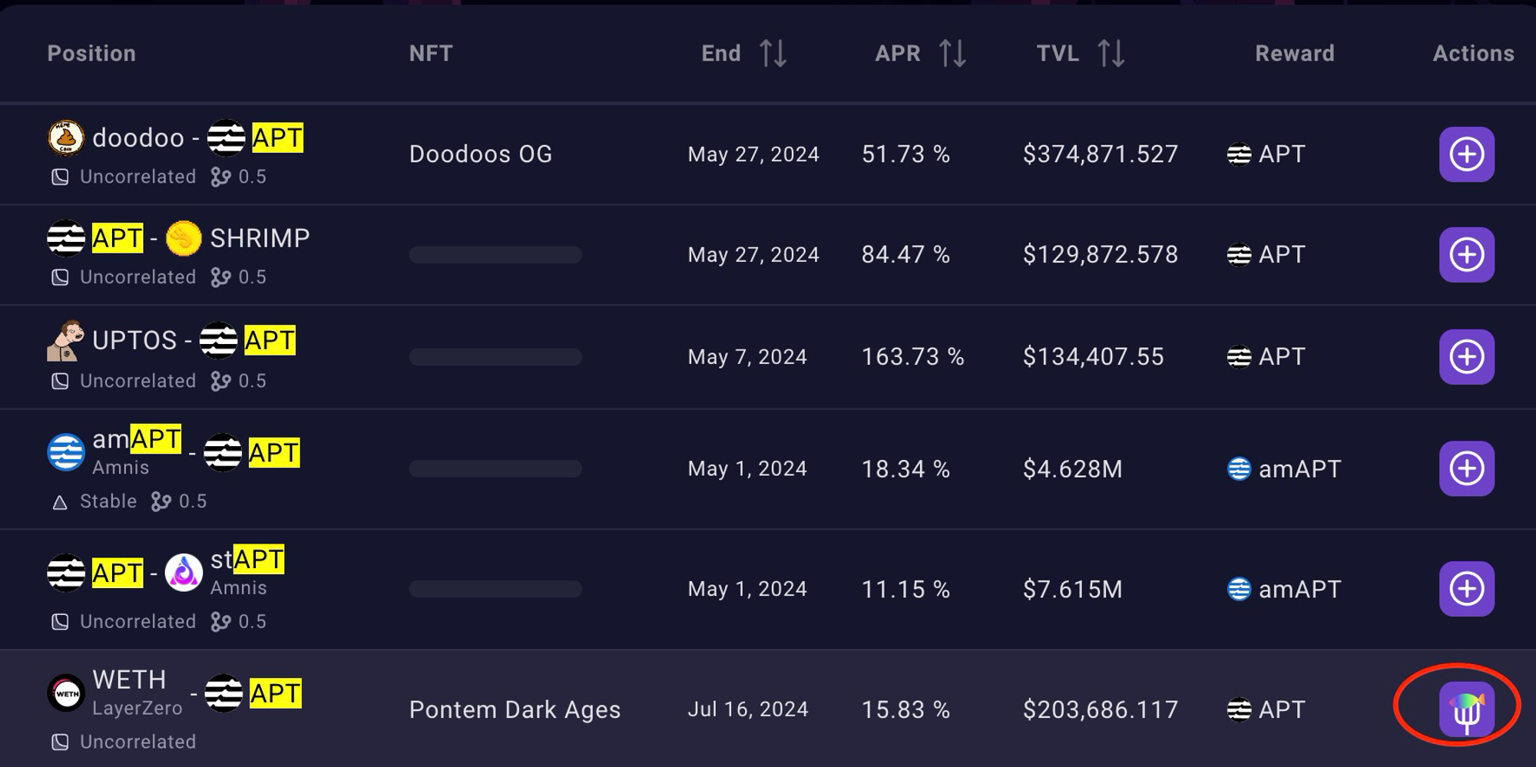The width and height of the screenshot is (1536, 767).
Task: Open the Pontem Dark Ages NFT link
Action: [515, 710]
